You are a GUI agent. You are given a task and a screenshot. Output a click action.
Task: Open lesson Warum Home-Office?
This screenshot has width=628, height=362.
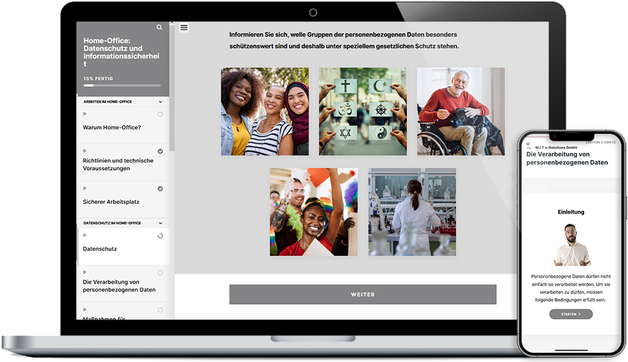pyautogui.click(x=112, y=127)
